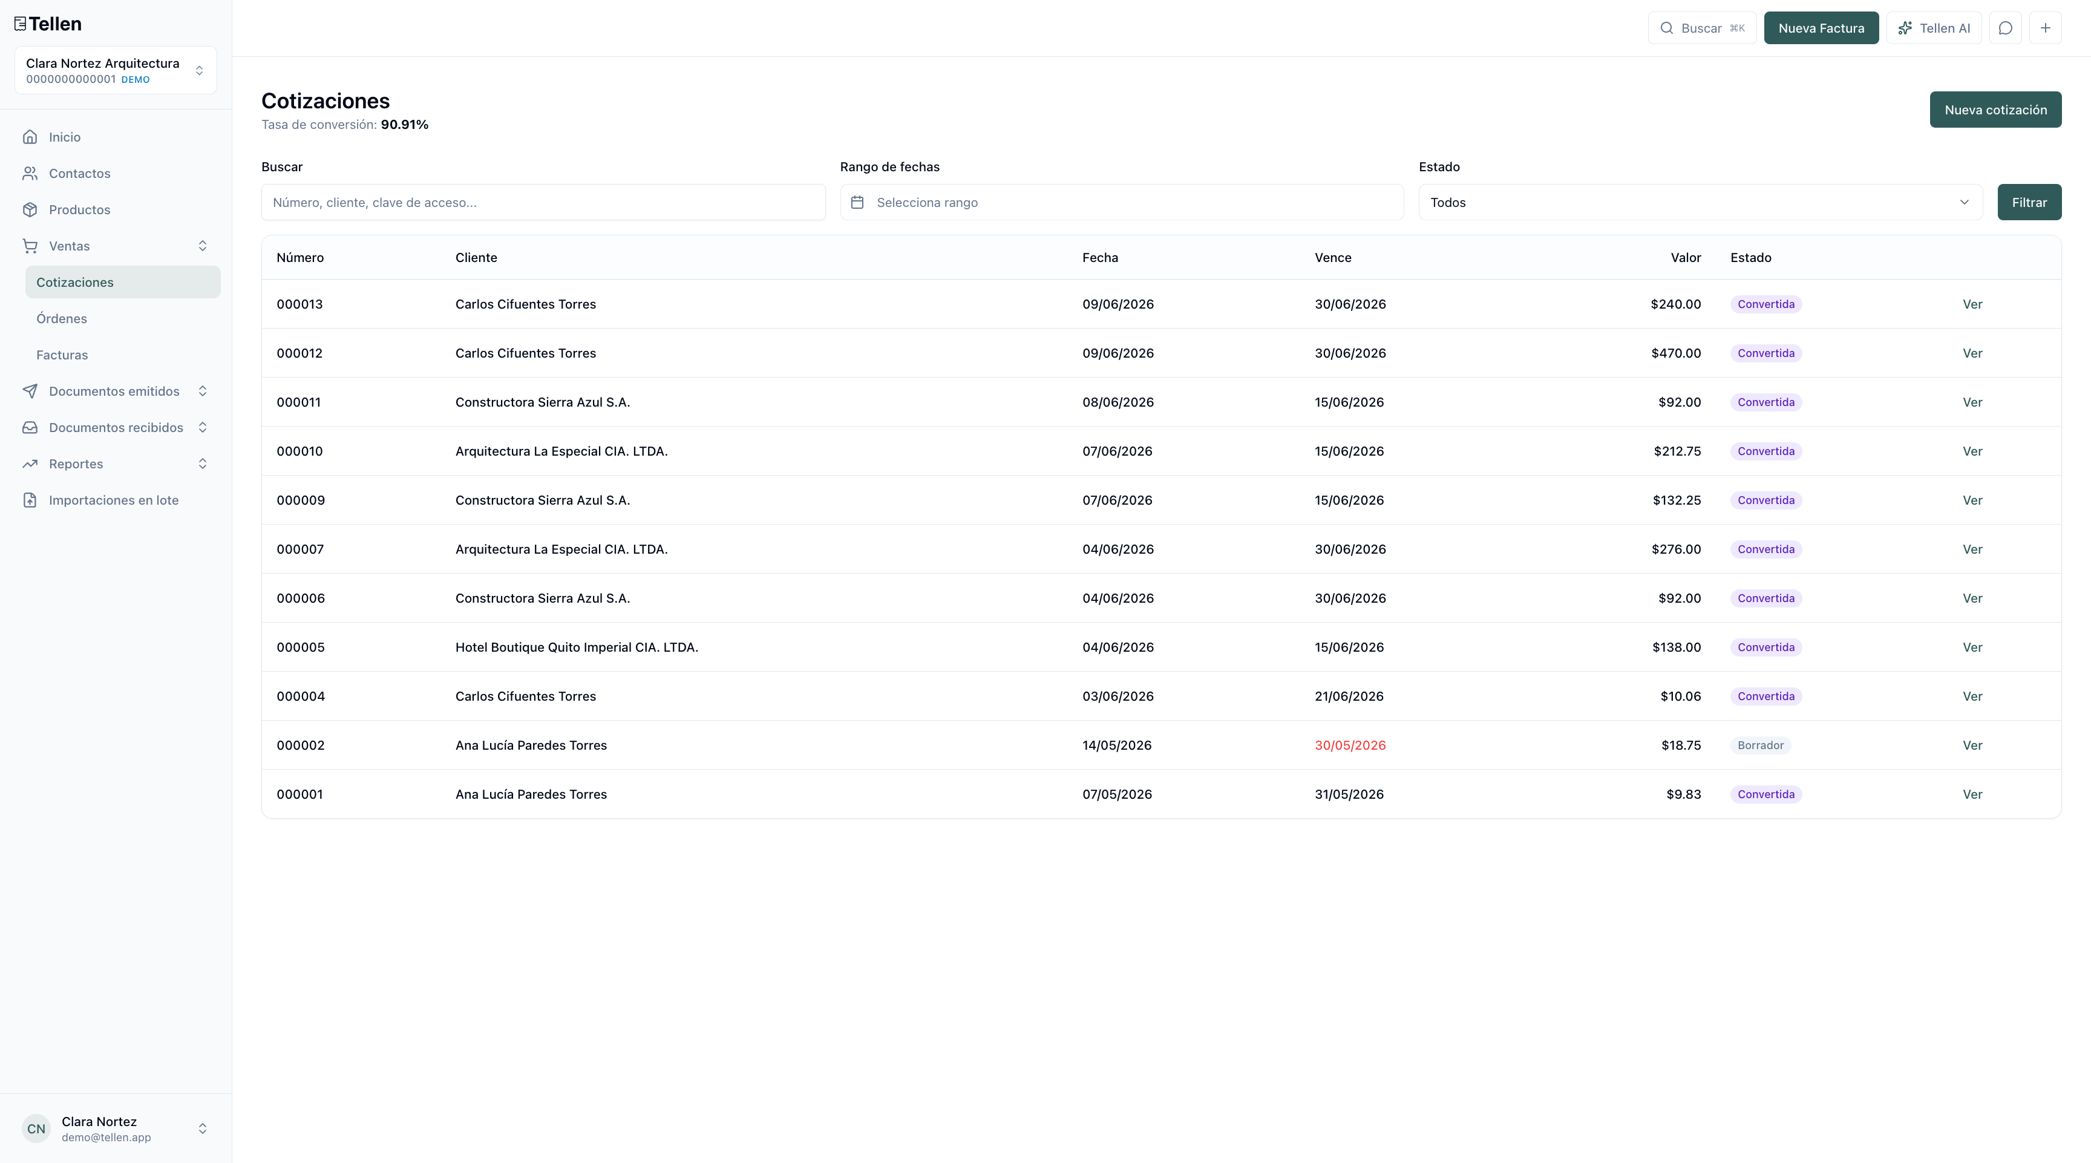2091x1163 pixels.
Task: Click the calendar icon in date range
Action: click(857, 202)
